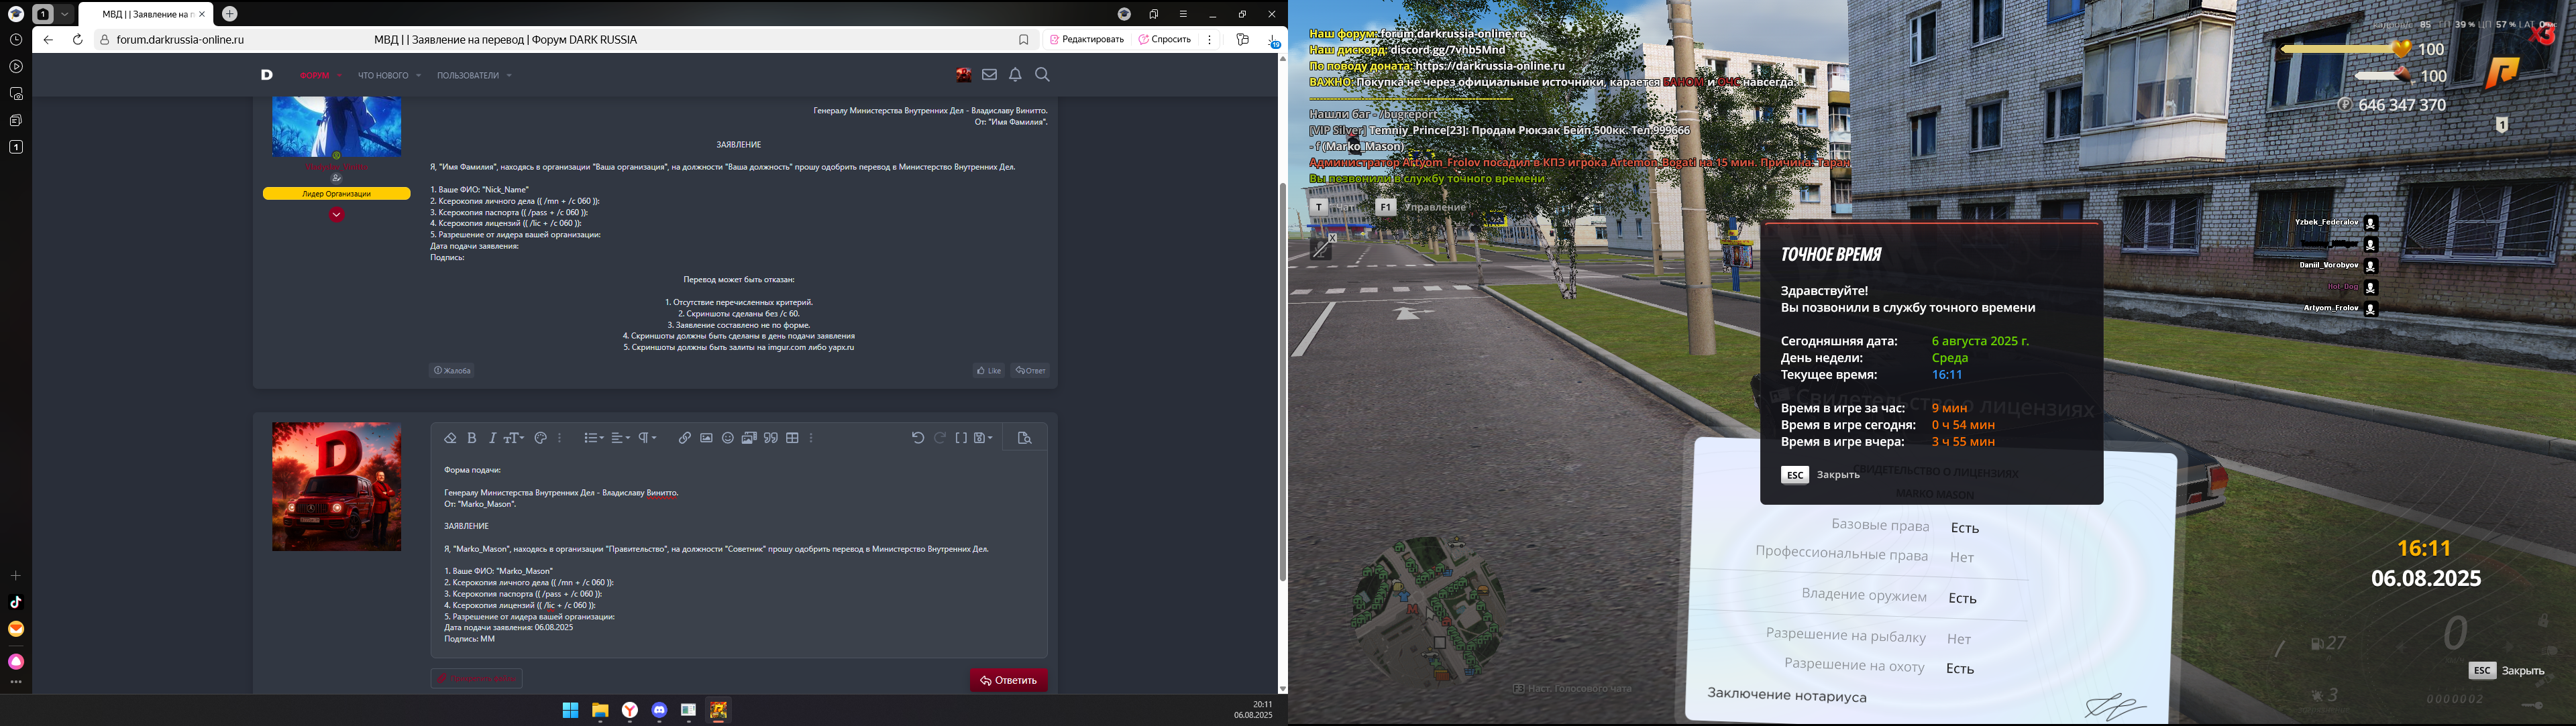Open the list type dropdown
Image resolution: width=2576 pixels, height=726 pixels.
coord(594,438)
